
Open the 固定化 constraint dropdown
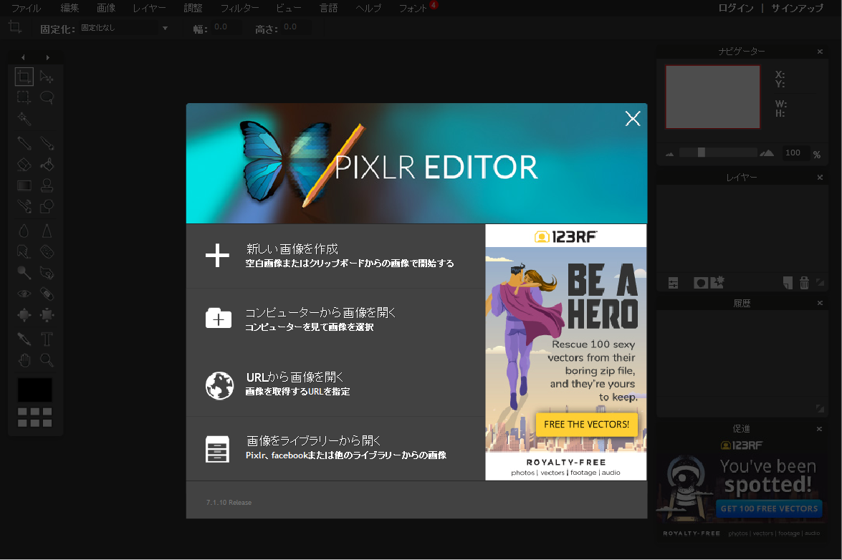point(124,28)
